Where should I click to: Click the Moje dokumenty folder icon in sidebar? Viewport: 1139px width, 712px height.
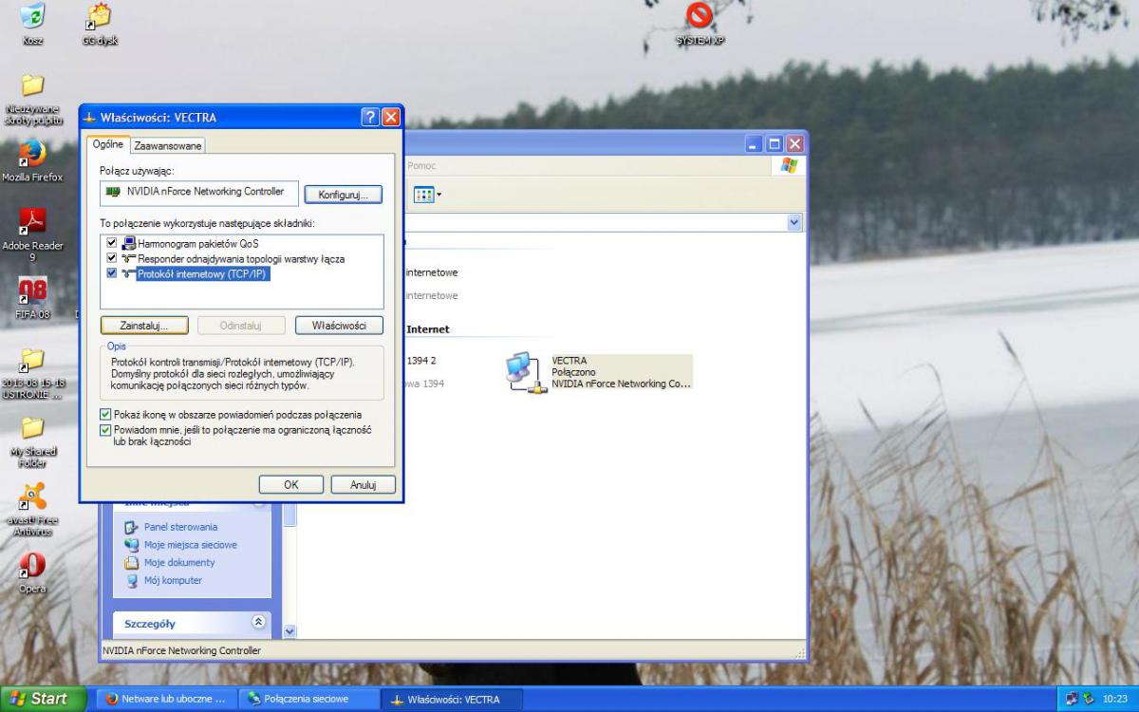[x=132, y=562]
